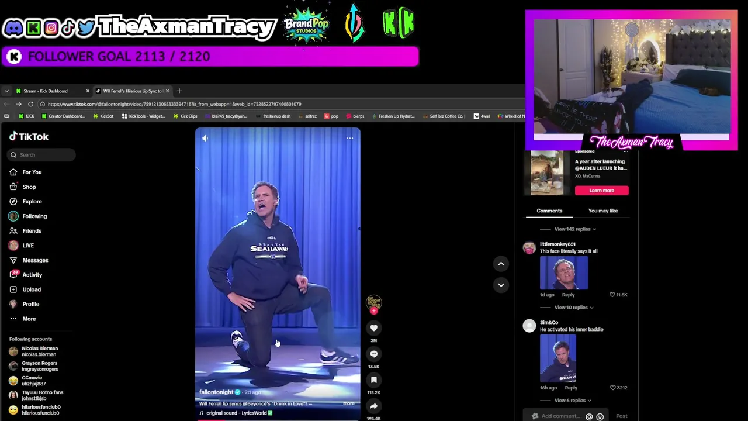The image size is (748, 421).
Task: Open the video comments bubble icon
Action: [374, 354]
